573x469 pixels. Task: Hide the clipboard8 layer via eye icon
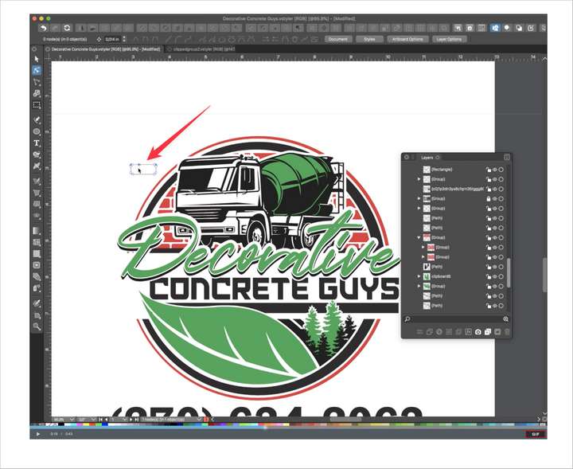coord(495,277)
